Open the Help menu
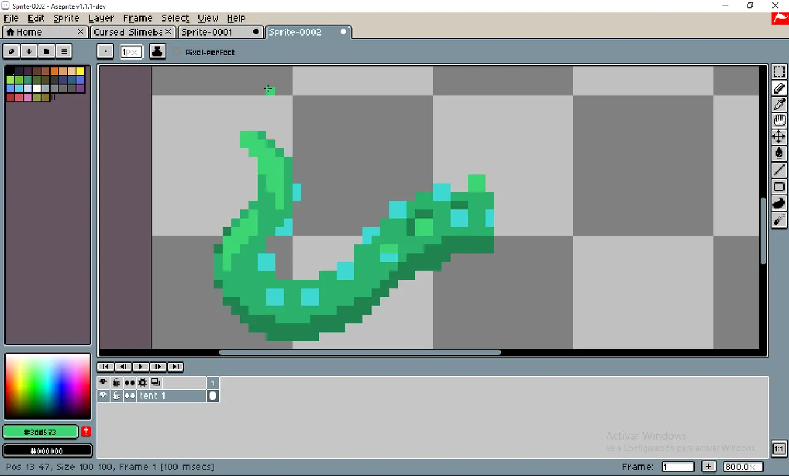 (236, 18)
